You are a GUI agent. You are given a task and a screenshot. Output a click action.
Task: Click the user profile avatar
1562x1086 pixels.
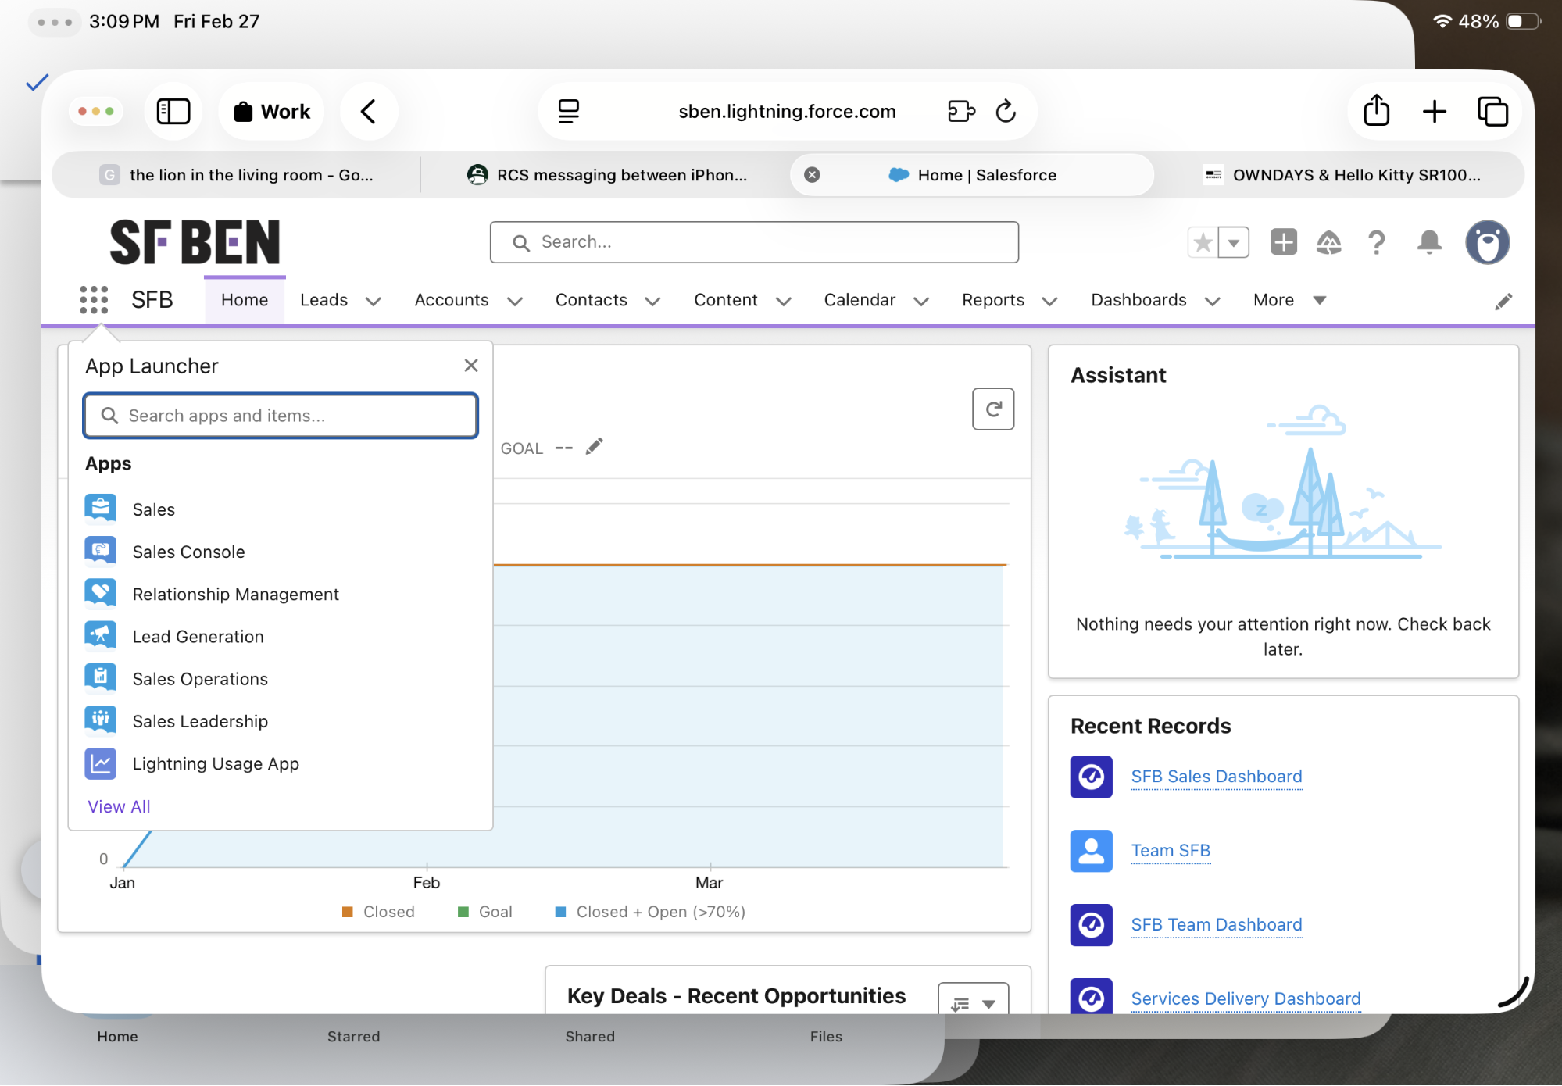(x=1487, y=243)
